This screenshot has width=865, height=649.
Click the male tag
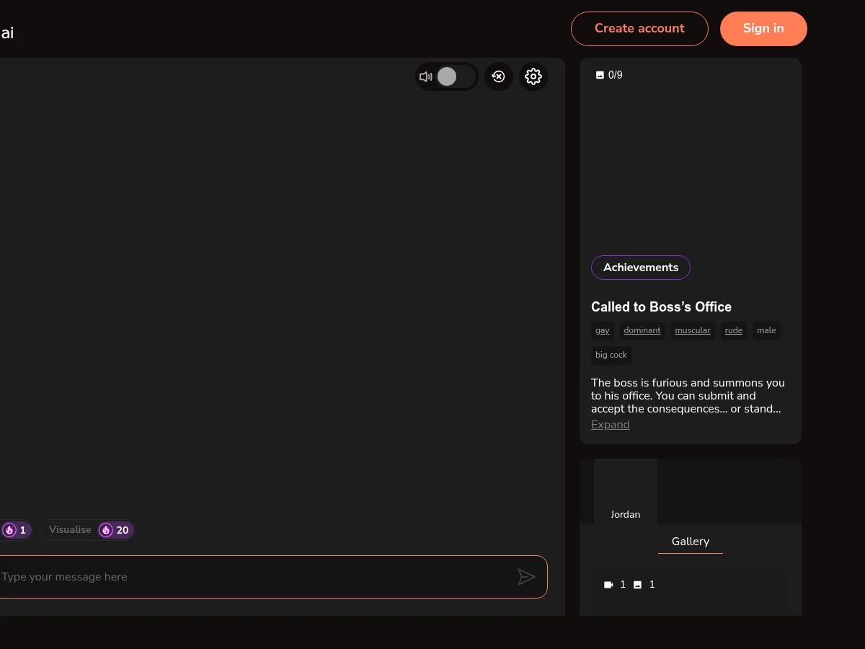point(766,331)
